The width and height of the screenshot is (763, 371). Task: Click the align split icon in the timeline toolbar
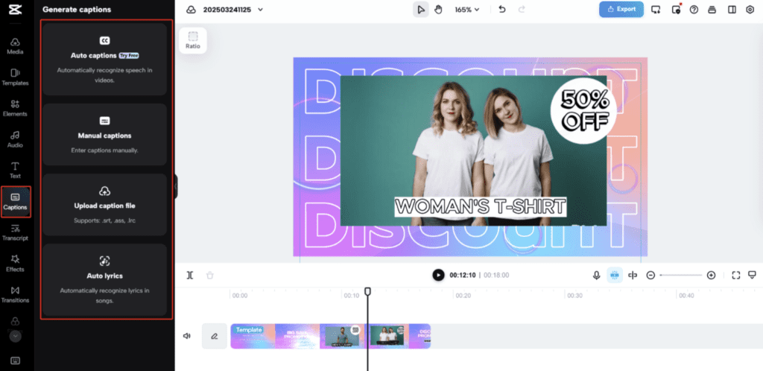(633, 275)
